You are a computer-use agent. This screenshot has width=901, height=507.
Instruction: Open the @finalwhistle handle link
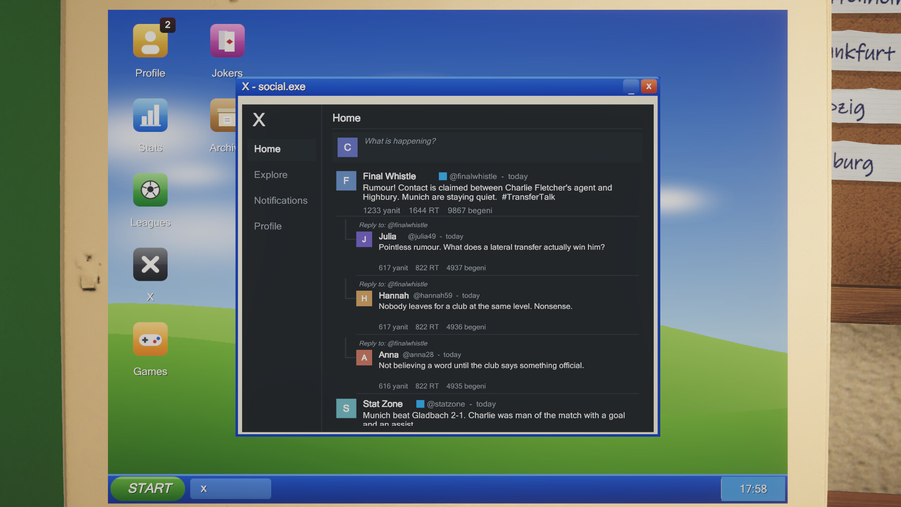click(x=473, y=177)
